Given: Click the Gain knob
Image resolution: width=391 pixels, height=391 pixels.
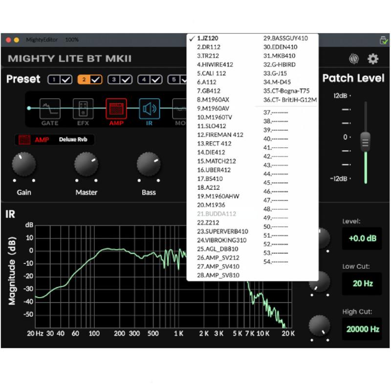Looking at the screenshot, I should 24,165.
